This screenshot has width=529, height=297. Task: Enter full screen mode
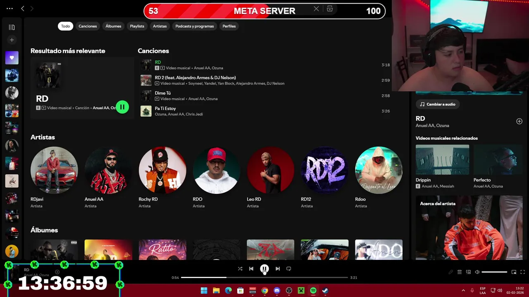click(523, 272)
